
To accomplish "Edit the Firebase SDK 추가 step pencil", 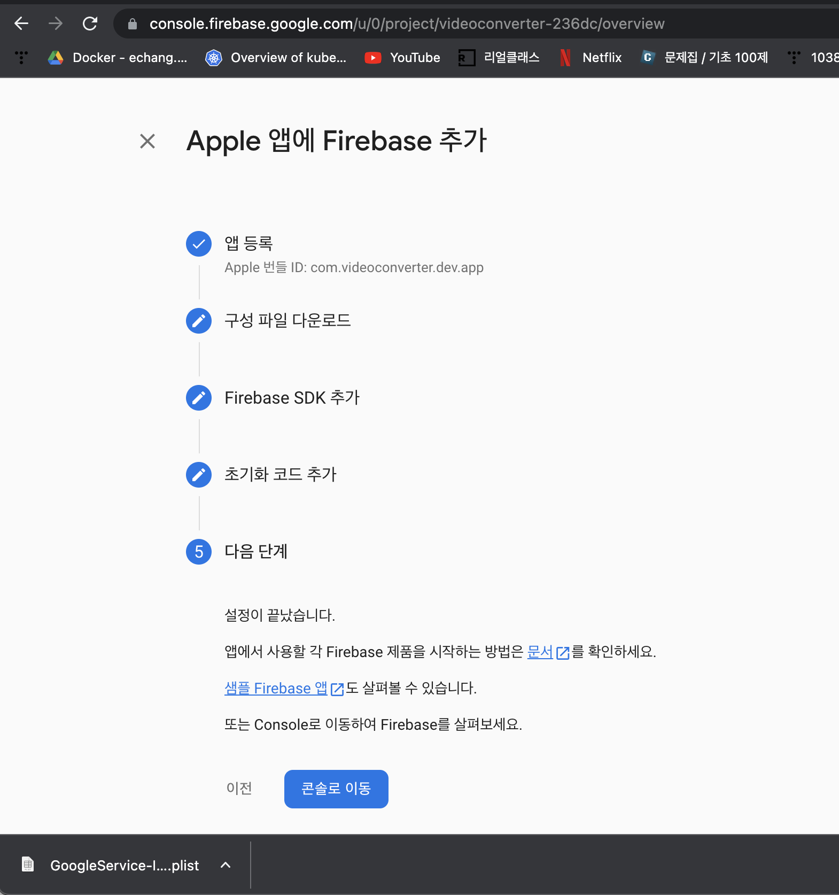I will 199,398.
